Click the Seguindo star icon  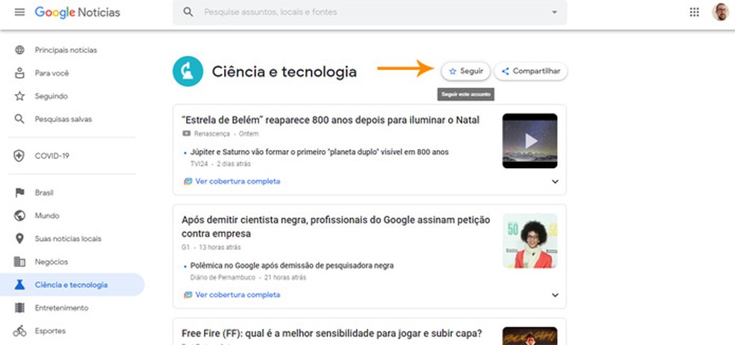click(x=19, y=96)
